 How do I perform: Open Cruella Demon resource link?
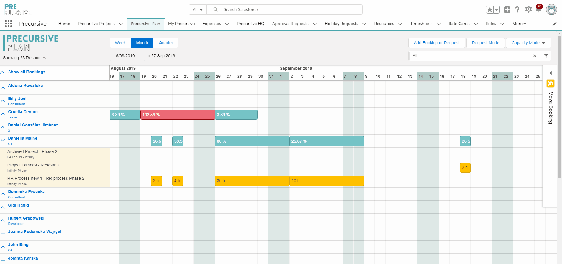(23, 112)
